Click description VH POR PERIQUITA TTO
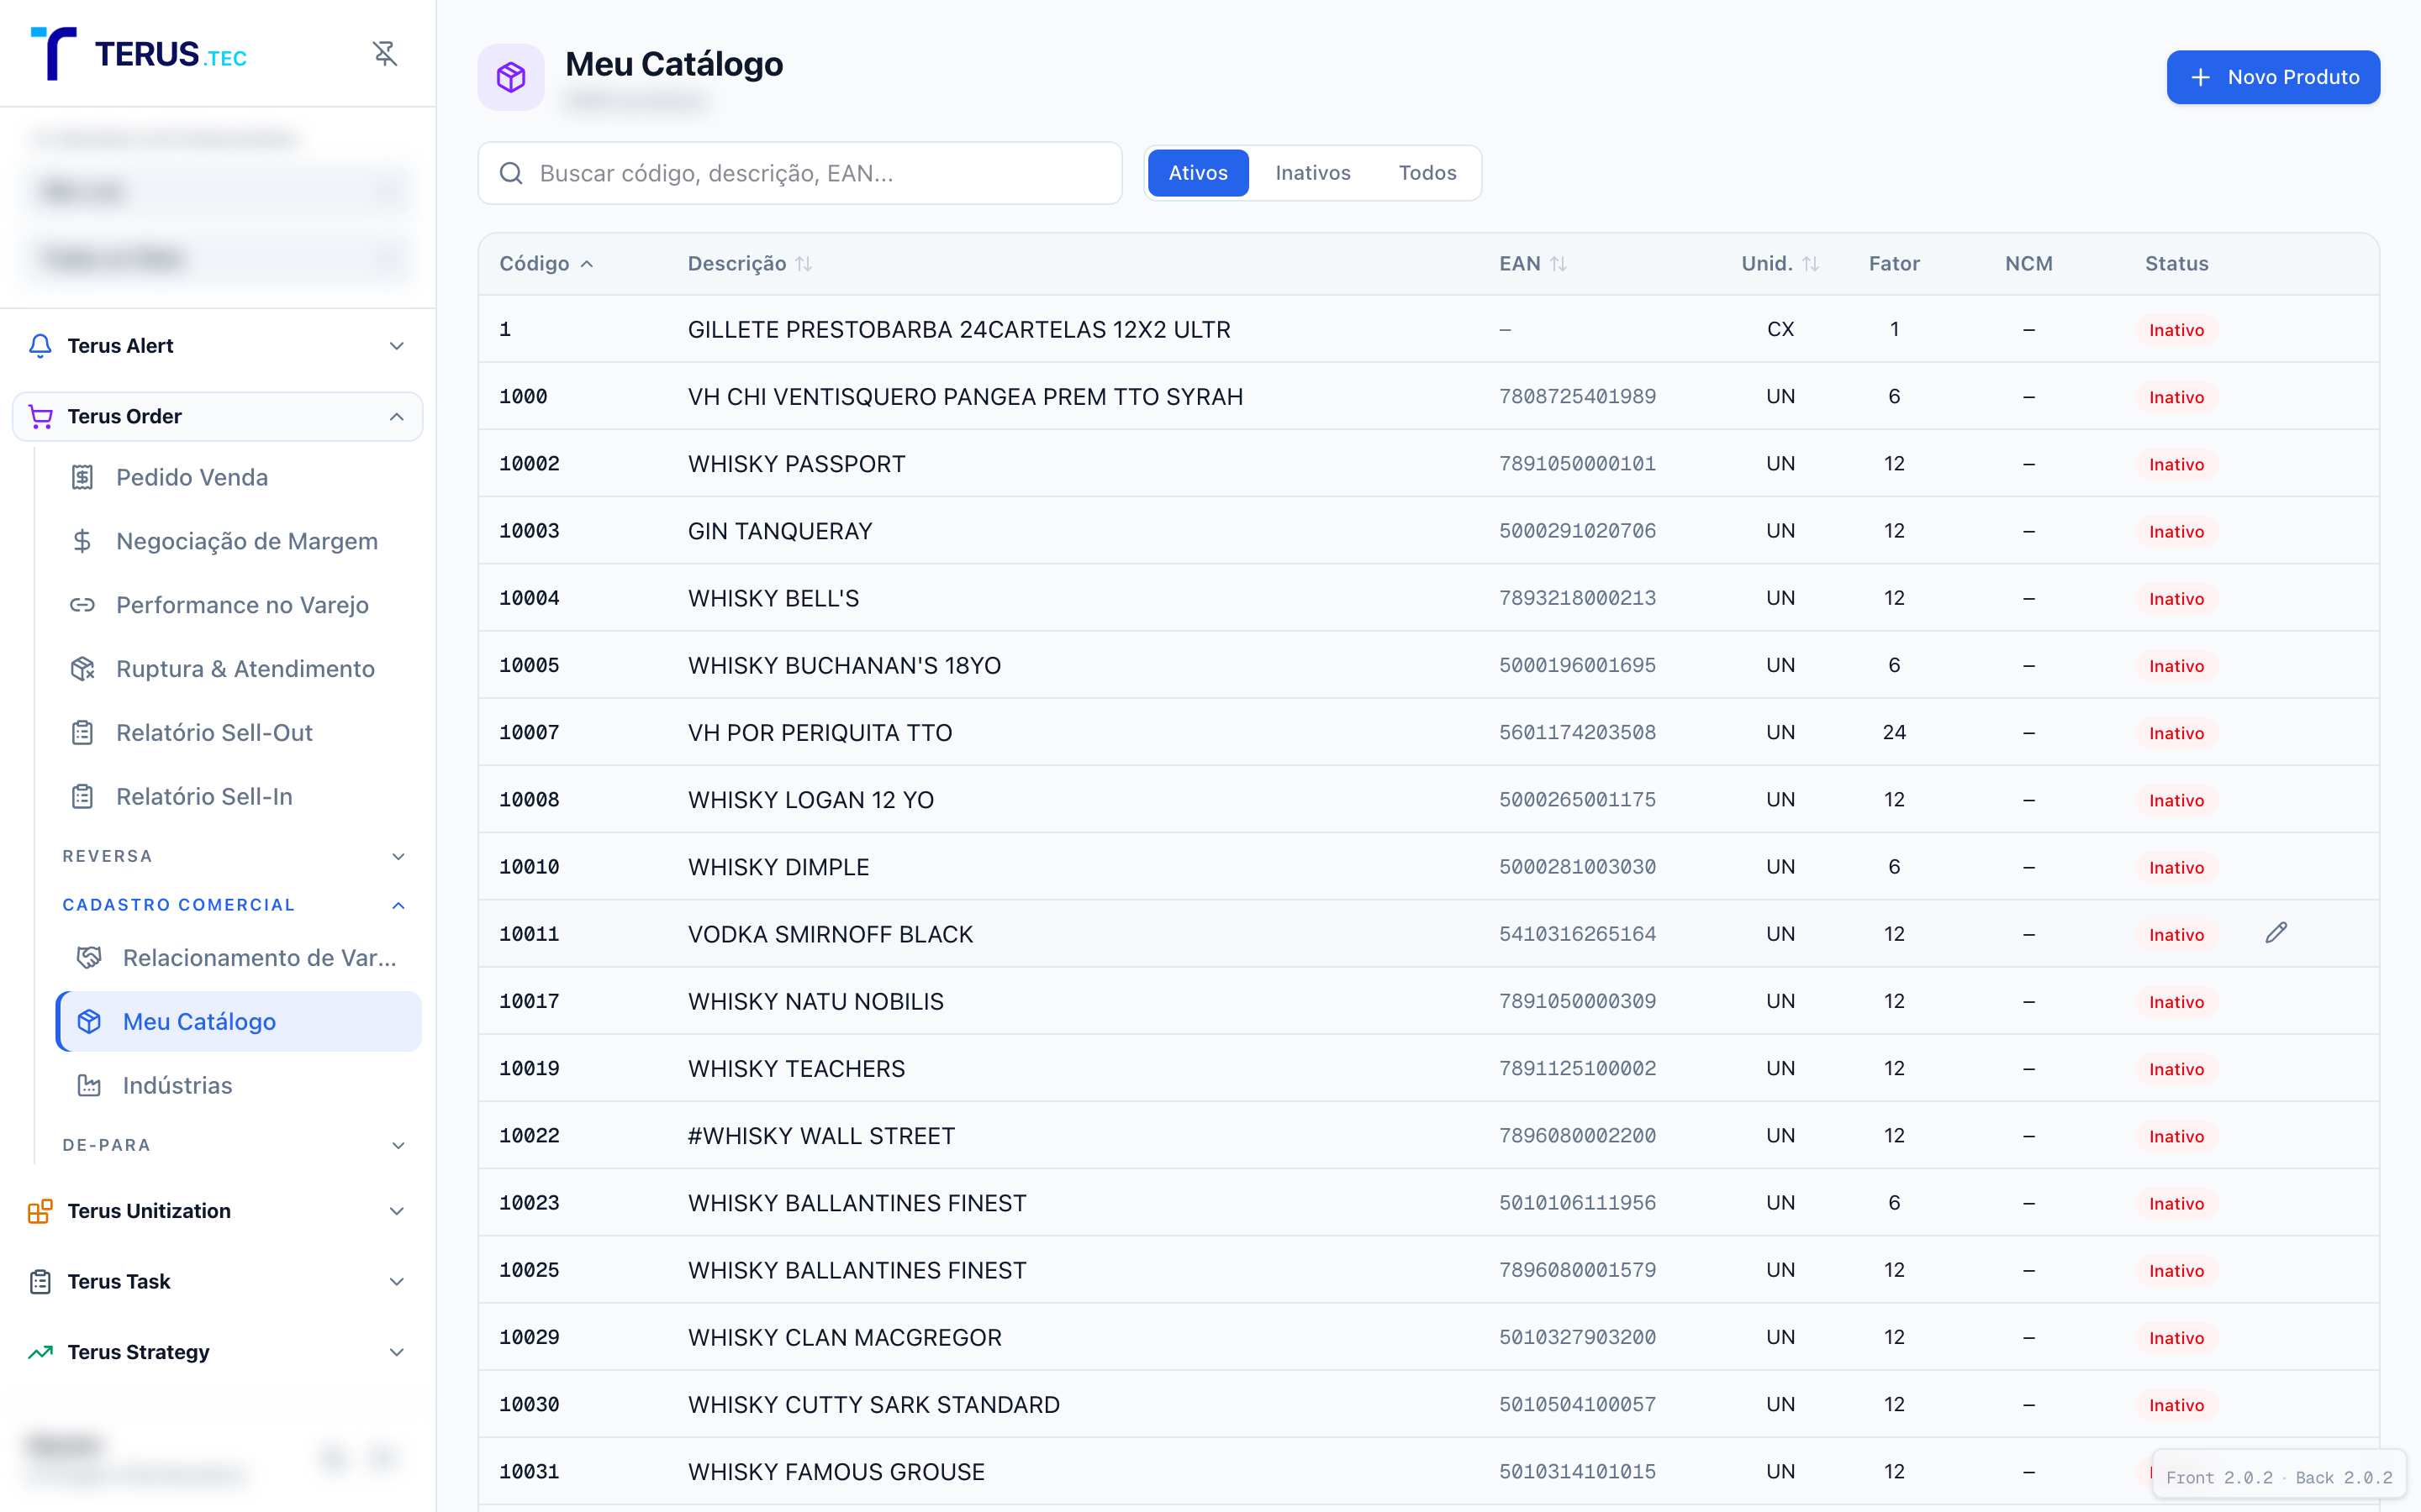This screenshot has height=1512, width=2421. tap(820, 733)
